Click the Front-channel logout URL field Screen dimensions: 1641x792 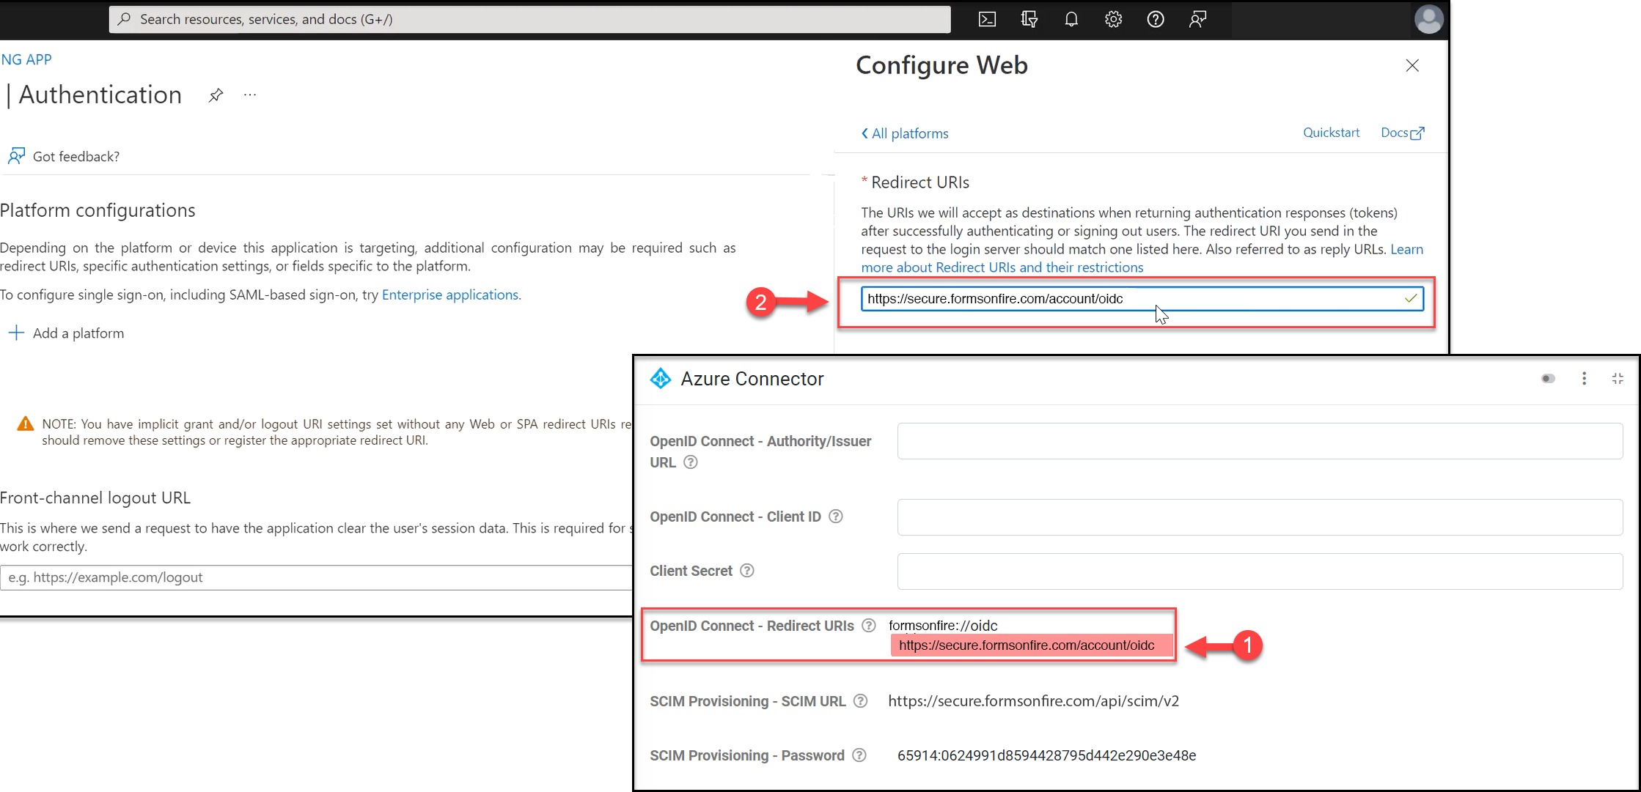pos(315,577)
